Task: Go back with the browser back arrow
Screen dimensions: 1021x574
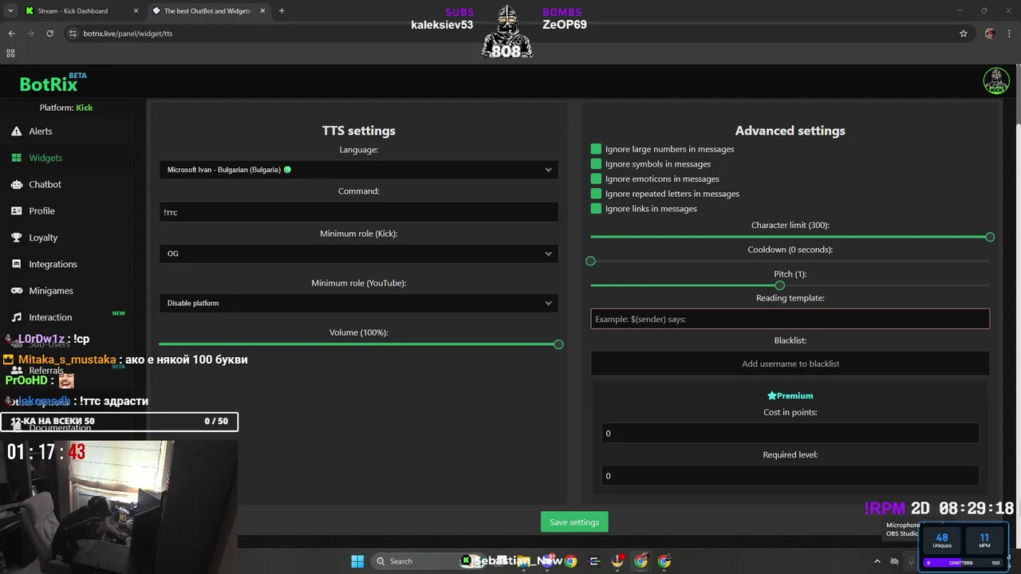Action: coord(11,33)
